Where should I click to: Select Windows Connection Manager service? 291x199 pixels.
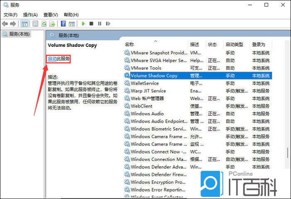[x=158, y=159]
